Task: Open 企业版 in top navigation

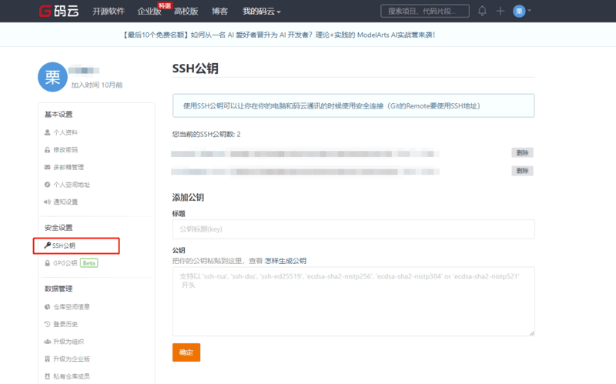Action: pos(149,12)
